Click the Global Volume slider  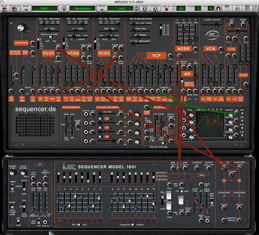tap(212, 25)
